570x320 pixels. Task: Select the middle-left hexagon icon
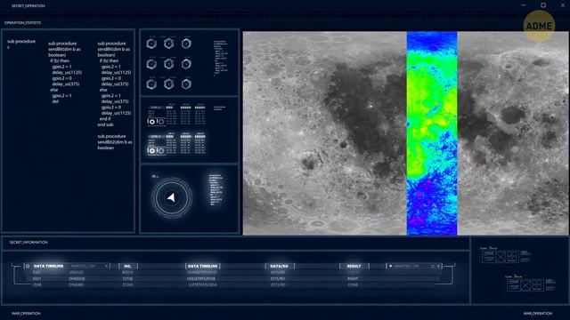pos(151,64)
